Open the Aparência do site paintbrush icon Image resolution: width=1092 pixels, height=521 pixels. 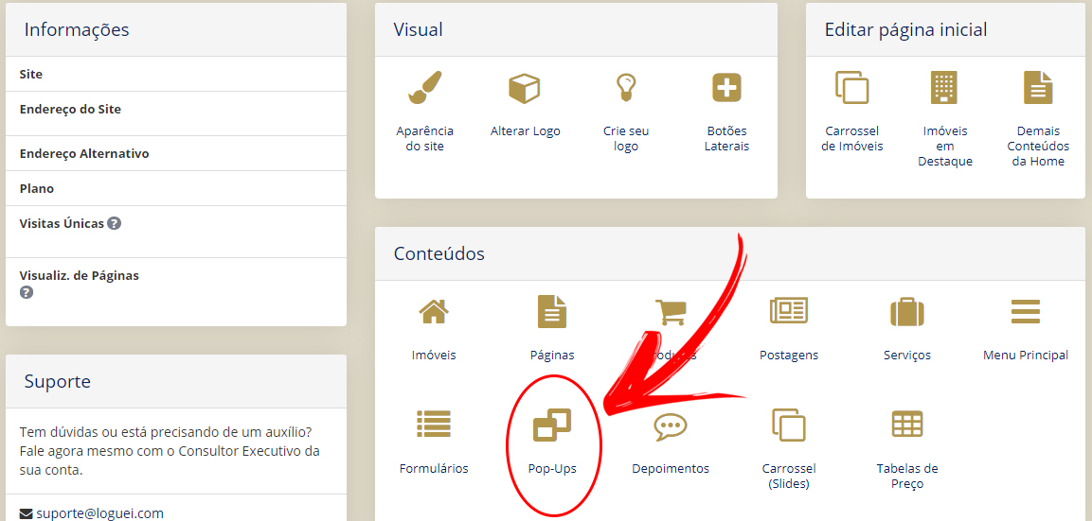coord(425,88)
